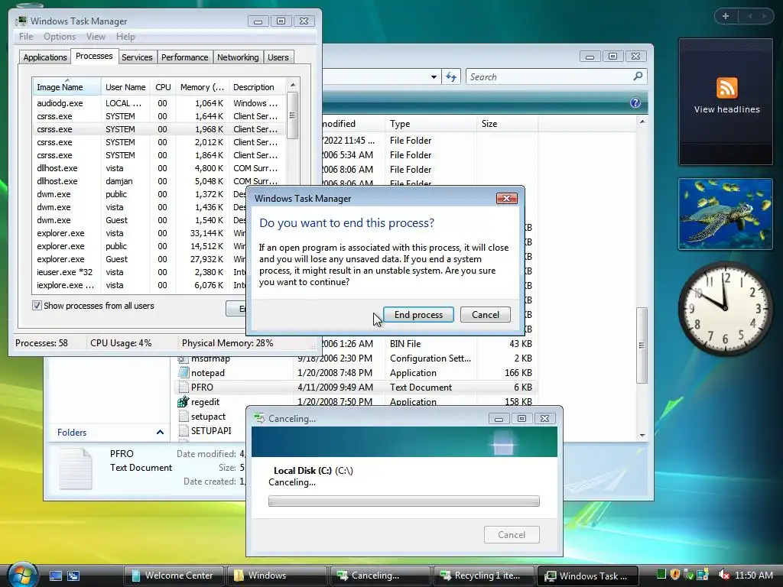This screenshot has height=587, width=783.
Task: Select dllhost.exe process owned by damjan
Action: coord(159,181)
